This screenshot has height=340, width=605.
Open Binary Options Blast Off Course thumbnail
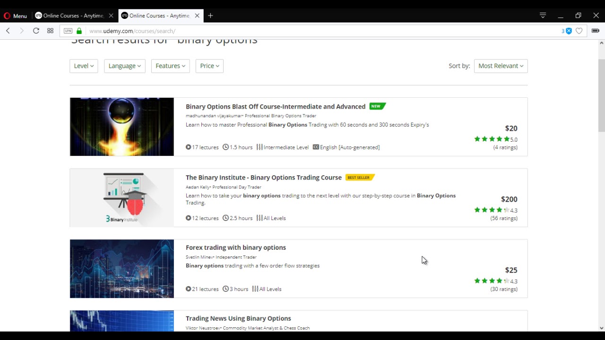click(122, 127)
